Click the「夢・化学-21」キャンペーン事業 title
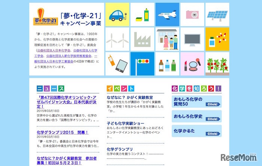Image resolution: width=262 pixels, height=166 pixels. click(x=81, y=19)
